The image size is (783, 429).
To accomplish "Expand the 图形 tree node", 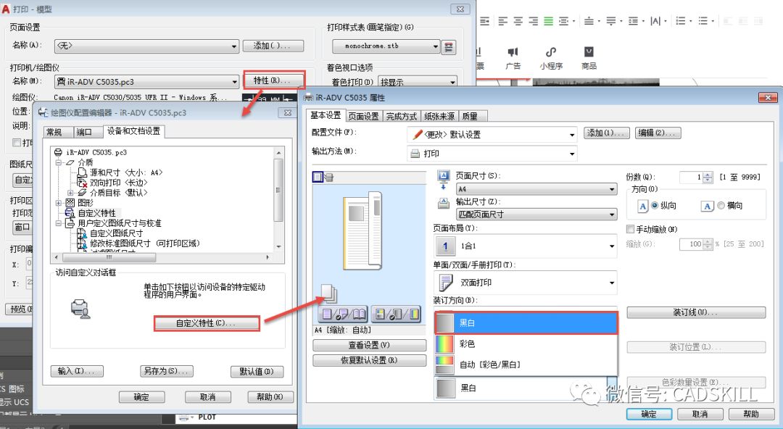I will (59, 203).
